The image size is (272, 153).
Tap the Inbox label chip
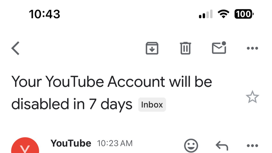pyautogui.click(x=152, y=105)
